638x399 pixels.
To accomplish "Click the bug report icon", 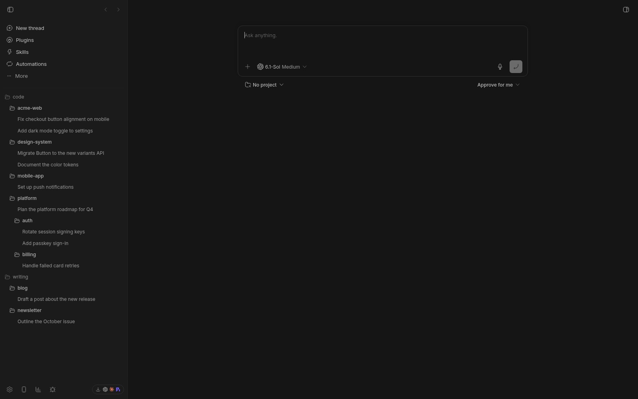I will point(53,389).
